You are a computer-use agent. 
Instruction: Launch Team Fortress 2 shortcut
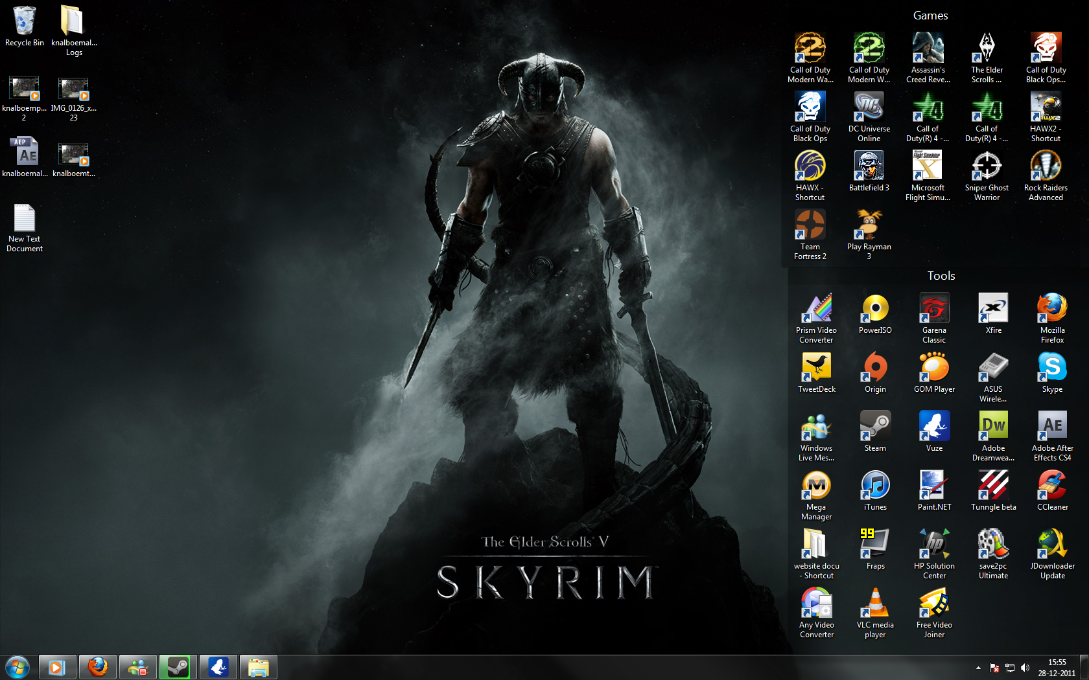point(810,225)
